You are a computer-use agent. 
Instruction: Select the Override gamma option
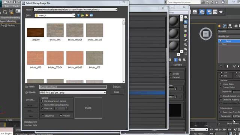click(42, 108)
